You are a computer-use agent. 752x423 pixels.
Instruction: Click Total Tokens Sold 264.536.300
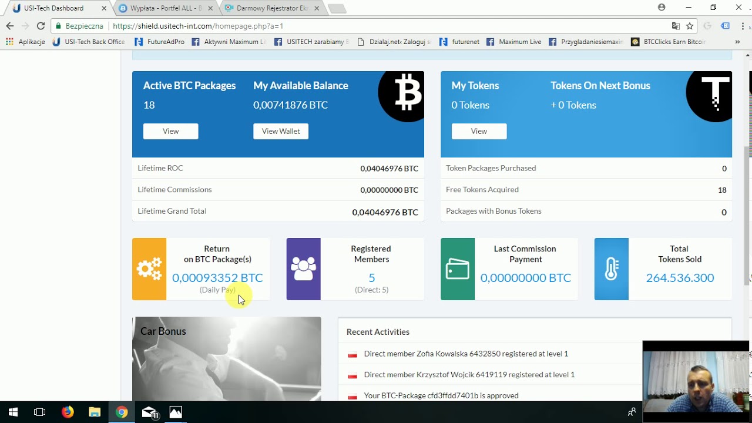pyautogui.click(x=680, y=278)
